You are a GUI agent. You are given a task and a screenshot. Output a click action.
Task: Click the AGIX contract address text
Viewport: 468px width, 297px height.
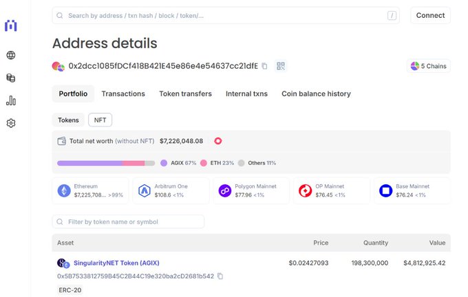point(136,276)
